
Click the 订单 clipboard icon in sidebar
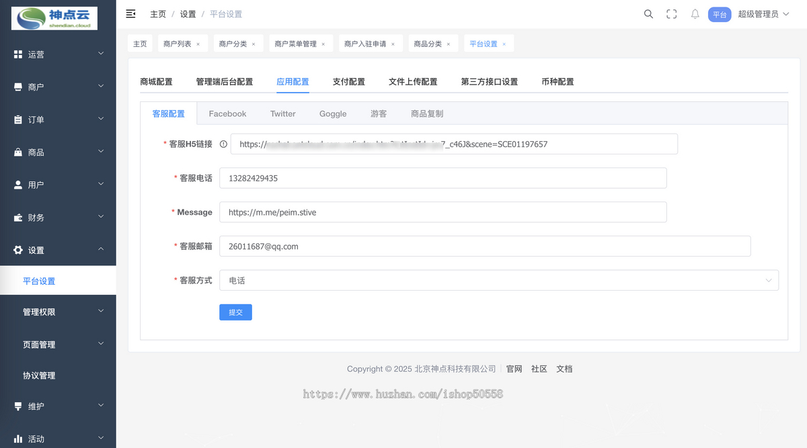18,120
